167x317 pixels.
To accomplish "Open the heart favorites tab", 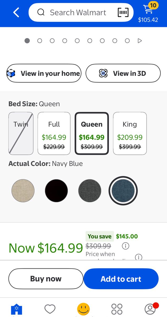I will [50, 309].
